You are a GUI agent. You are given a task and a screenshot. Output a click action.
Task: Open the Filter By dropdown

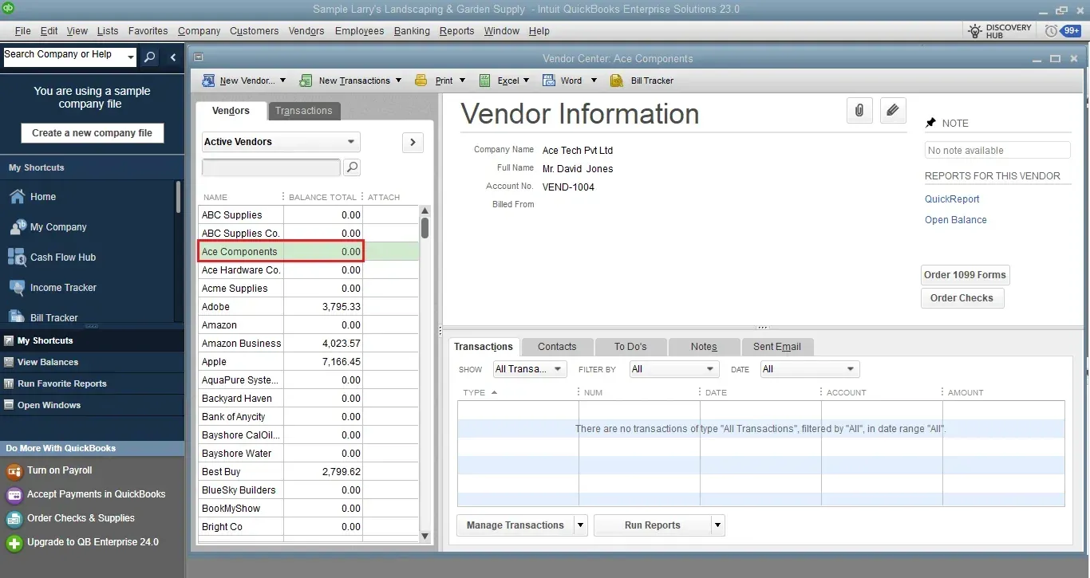tap(673, 369)
